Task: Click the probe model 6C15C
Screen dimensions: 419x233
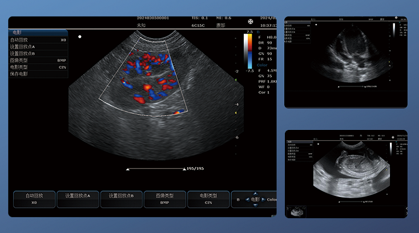Action: click(x=198, y=25)
